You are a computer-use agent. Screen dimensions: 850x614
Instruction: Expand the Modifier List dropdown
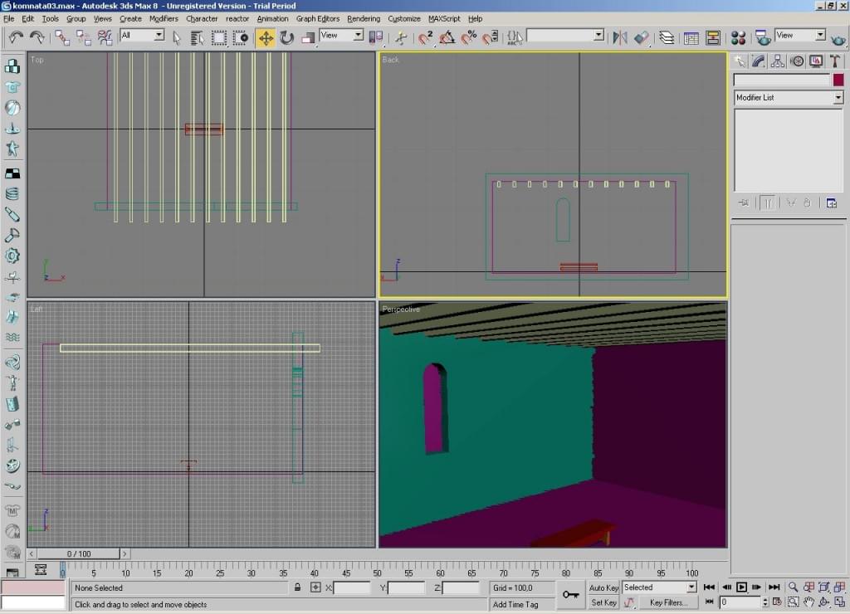point(838,98)
